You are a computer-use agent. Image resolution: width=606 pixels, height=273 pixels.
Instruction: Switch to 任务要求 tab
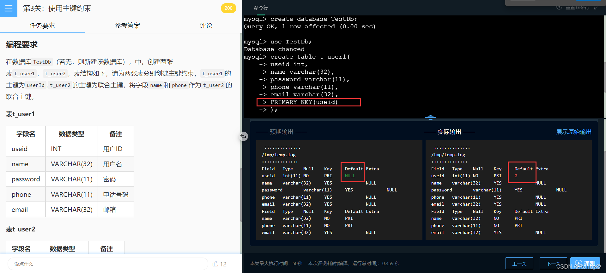pos(42,26)
